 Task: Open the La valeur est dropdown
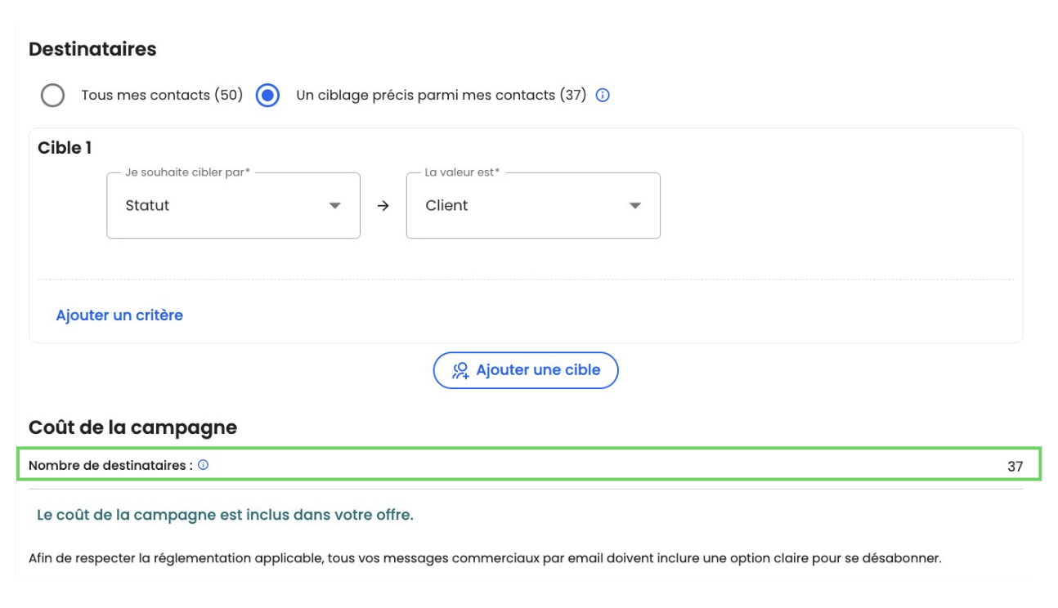click(x=532, y=206)
